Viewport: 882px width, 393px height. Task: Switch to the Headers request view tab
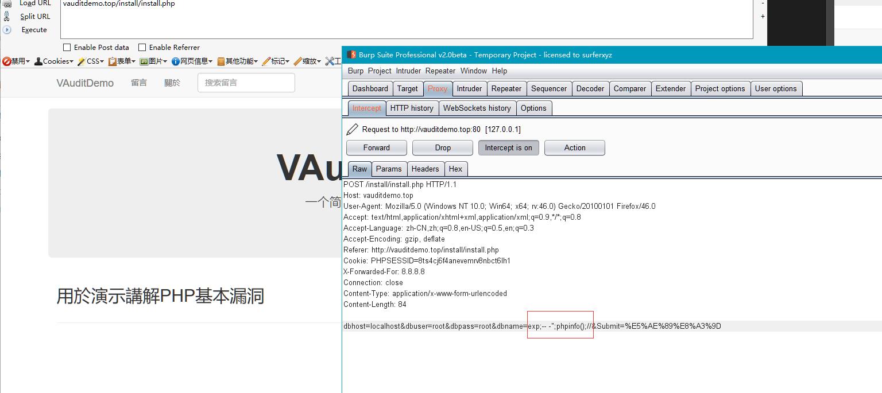coord(425,169)
